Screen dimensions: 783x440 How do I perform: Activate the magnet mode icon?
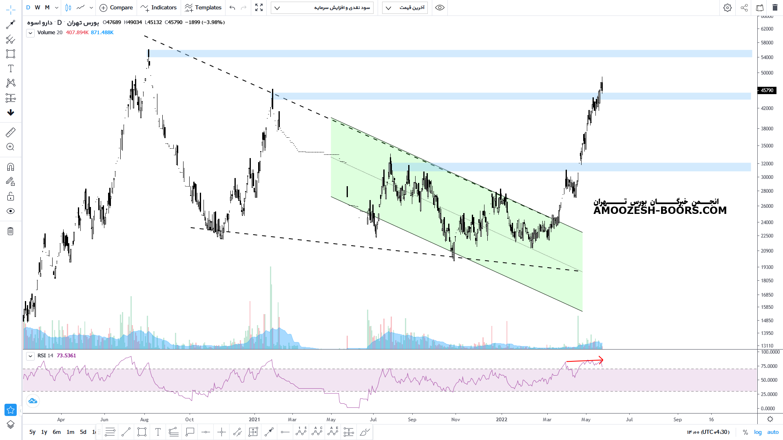[11, 167]
